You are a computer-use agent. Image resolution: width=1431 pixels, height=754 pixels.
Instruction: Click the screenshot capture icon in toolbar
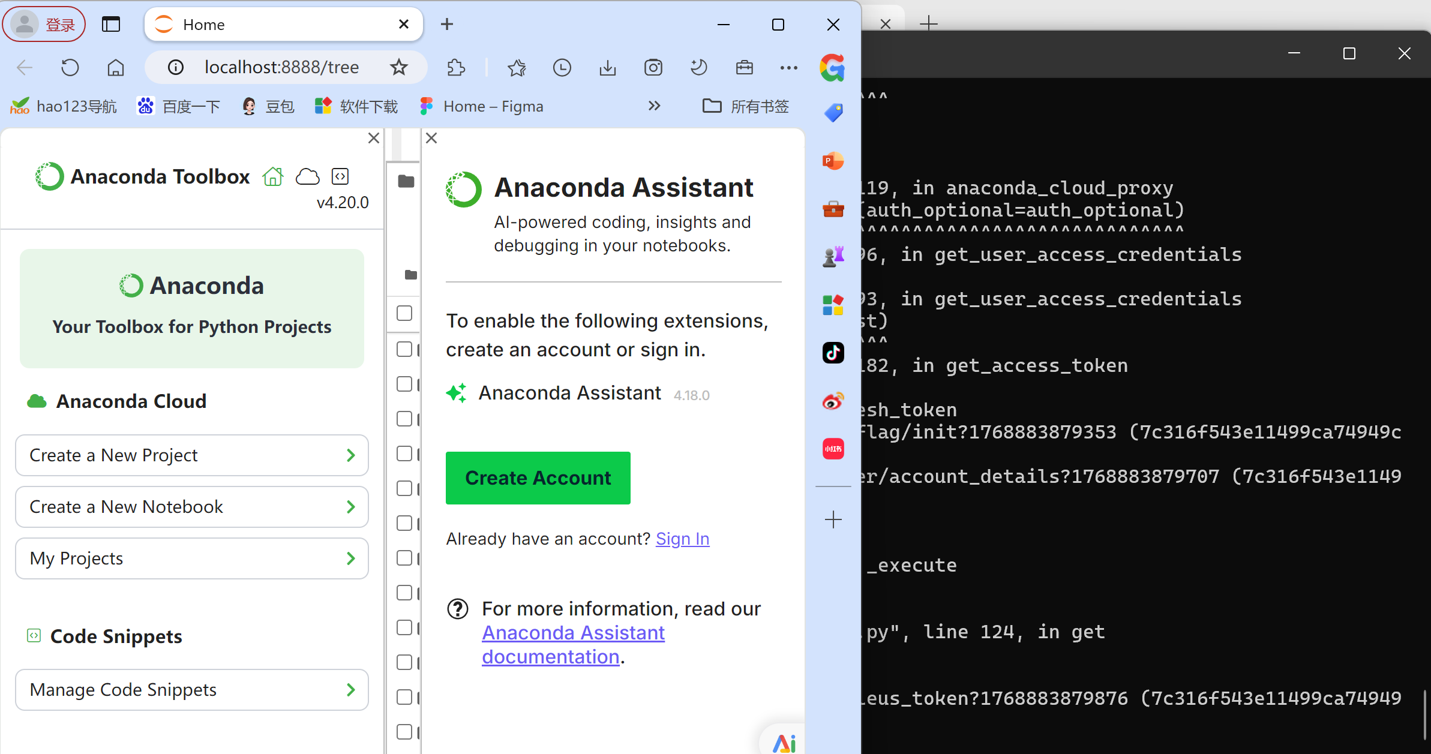point(653,68)
